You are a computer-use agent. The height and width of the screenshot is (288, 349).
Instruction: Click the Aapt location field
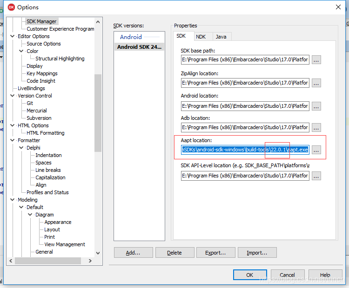tap(245, 150)
